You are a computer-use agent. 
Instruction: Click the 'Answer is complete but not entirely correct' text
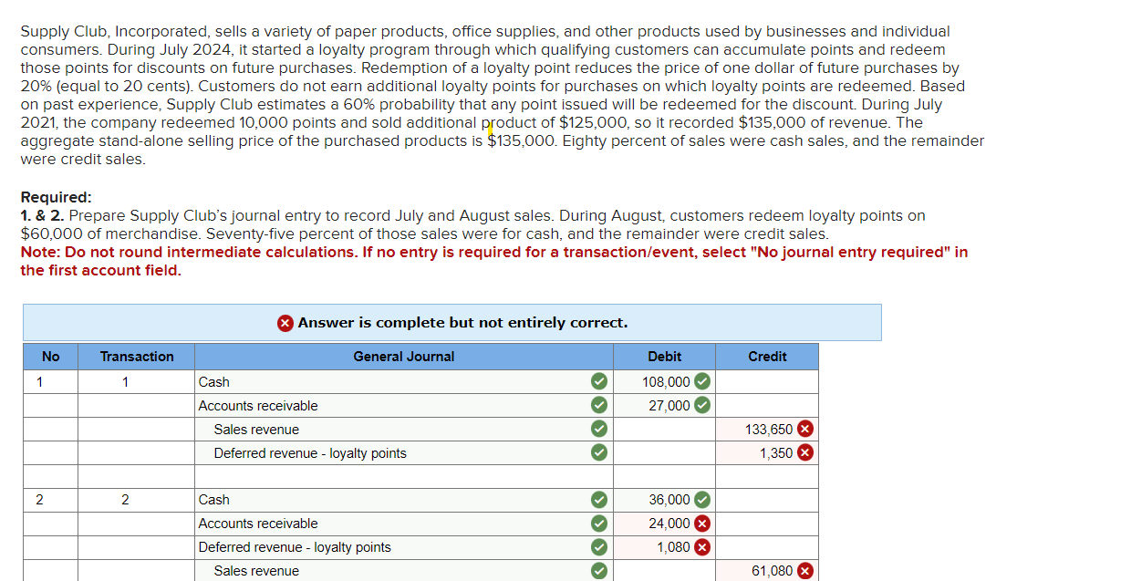coord(462,323)
